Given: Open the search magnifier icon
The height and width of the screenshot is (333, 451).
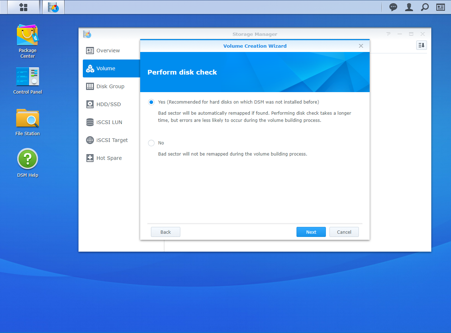Looking at the screenshot, I should coord(425,7).
